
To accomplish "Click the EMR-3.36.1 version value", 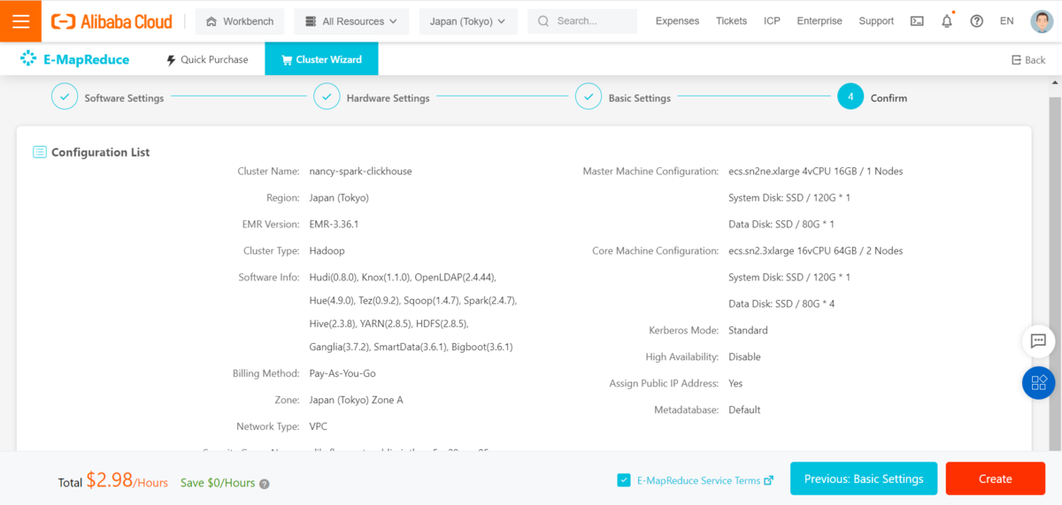I will pyautogui.click(x=334, y=225).
